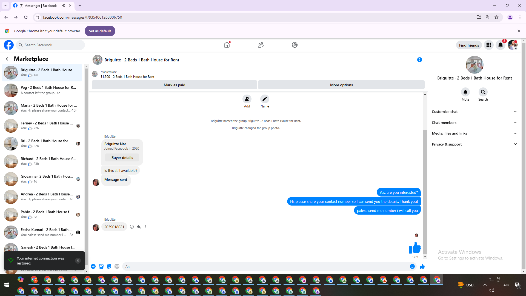Click the address bar URL
Image resolution: width=526 pixels, height=296 pixels.
[x=82, y=17]
